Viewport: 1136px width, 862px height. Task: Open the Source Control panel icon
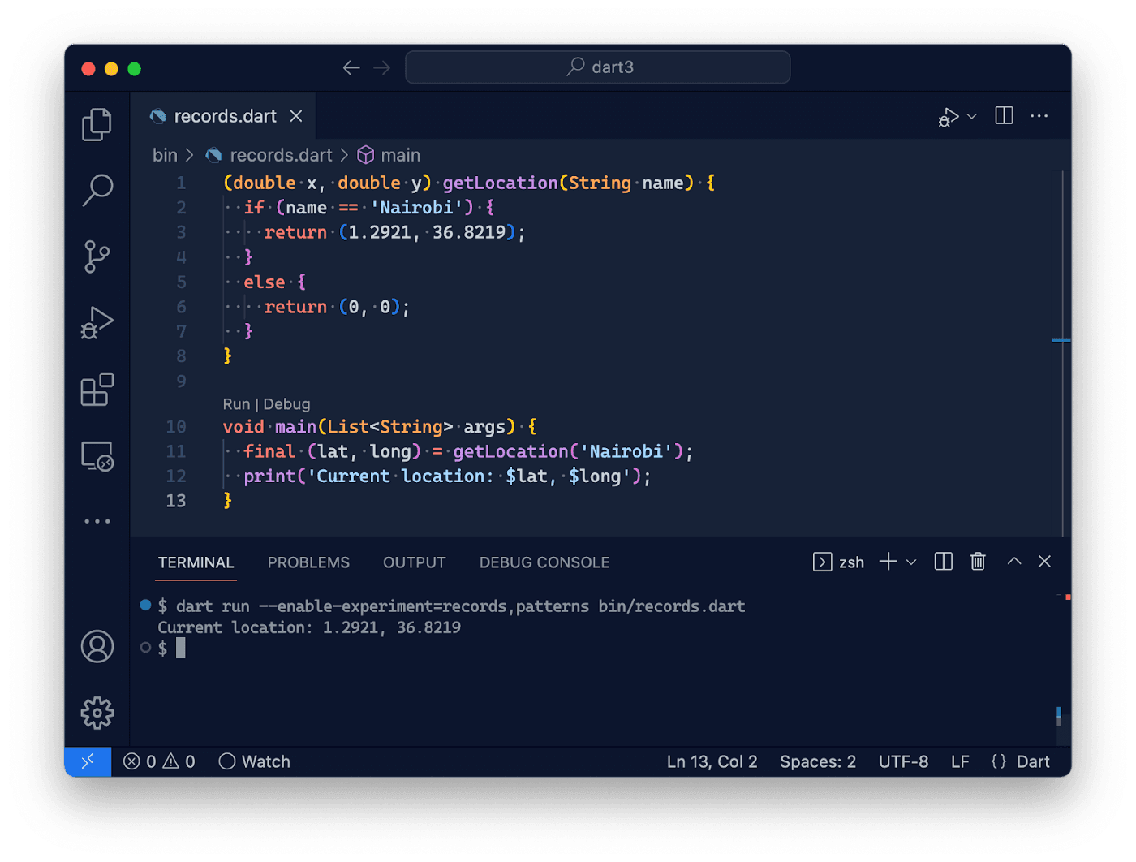pyautogui.click(x=97, y=256)
